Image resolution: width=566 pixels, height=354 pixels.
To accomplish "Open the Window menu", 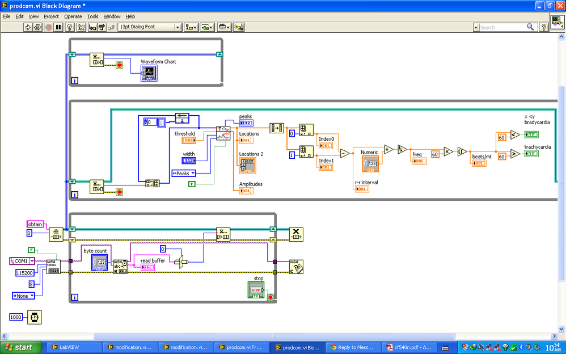I will (112, 16).
